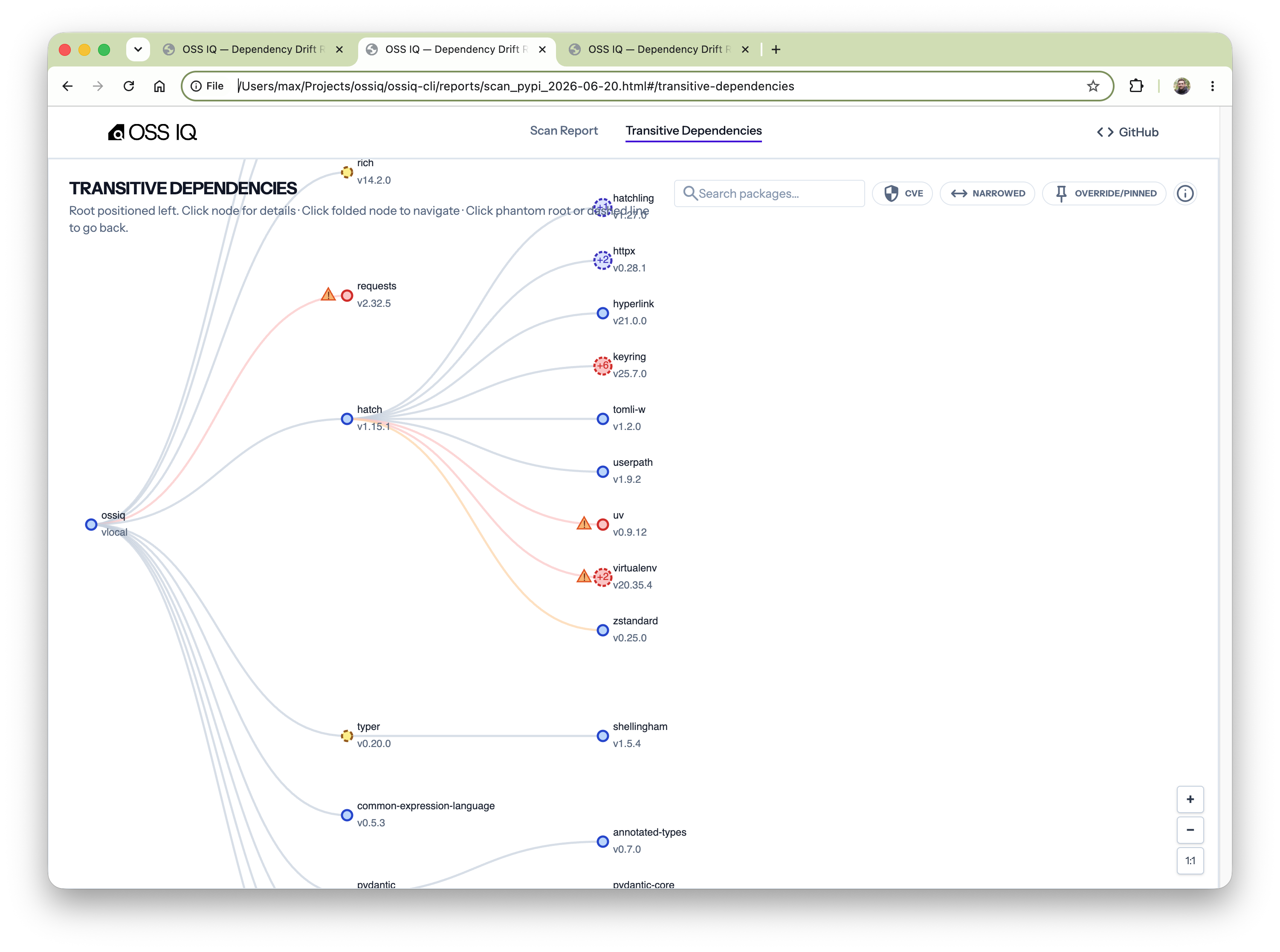The height and width of the screenshot is (952, 1280).
Task: Select the common-expression-language node
Action: [347, 815]
